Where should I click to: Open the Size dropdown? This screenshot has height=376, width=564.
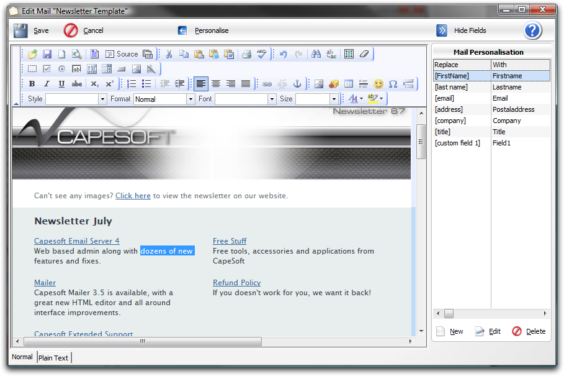[x=334, y=99]
